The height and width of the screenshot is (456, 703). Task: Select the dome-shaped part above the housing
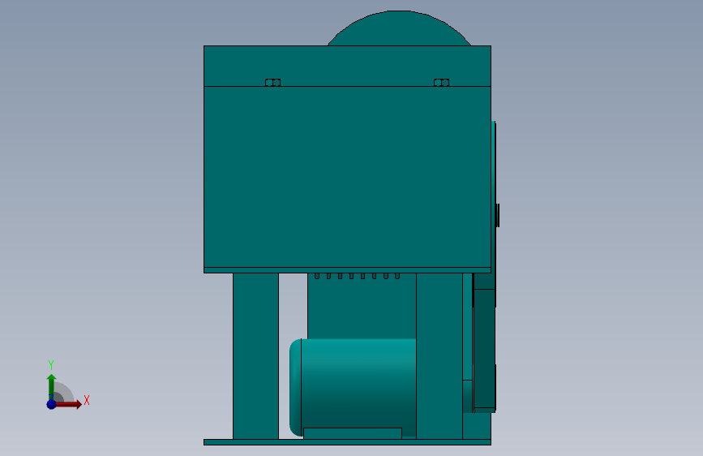point(399,28)
